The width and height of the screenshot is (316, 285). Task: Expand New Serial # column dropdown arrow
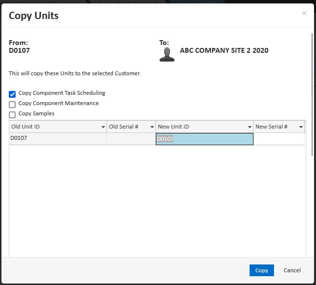(x=301, y=127)
